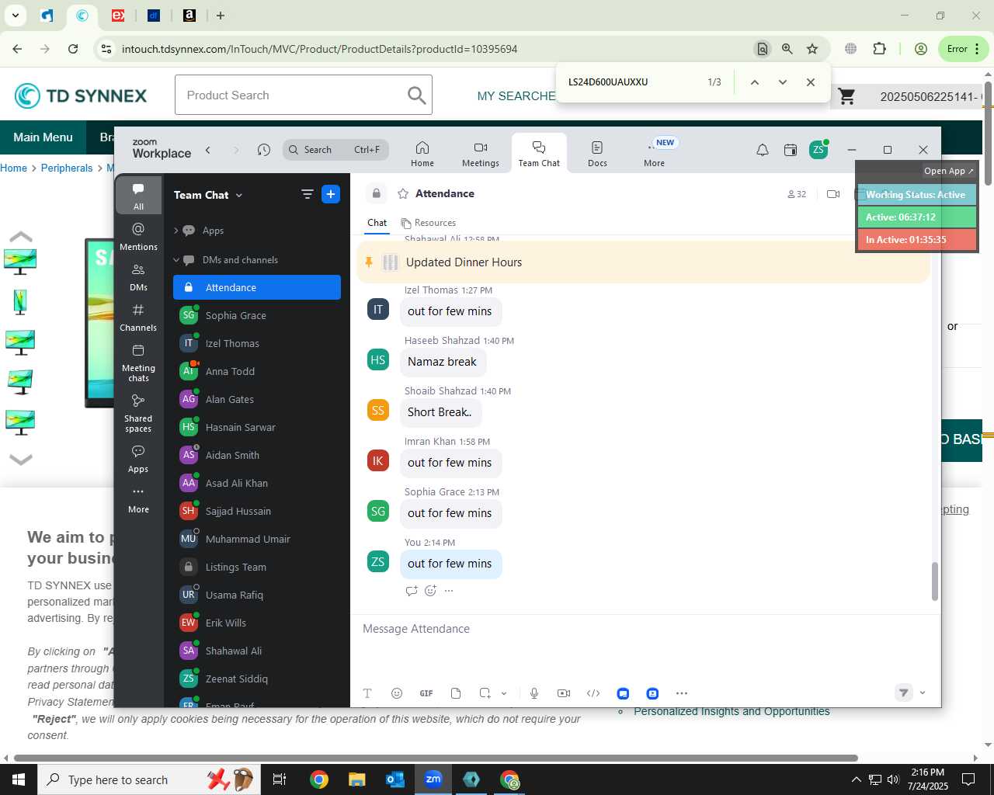The height and width of the screenshot is (795, 994).
Task: Collapse the DMs and channels group
Action: click(176, 260)
